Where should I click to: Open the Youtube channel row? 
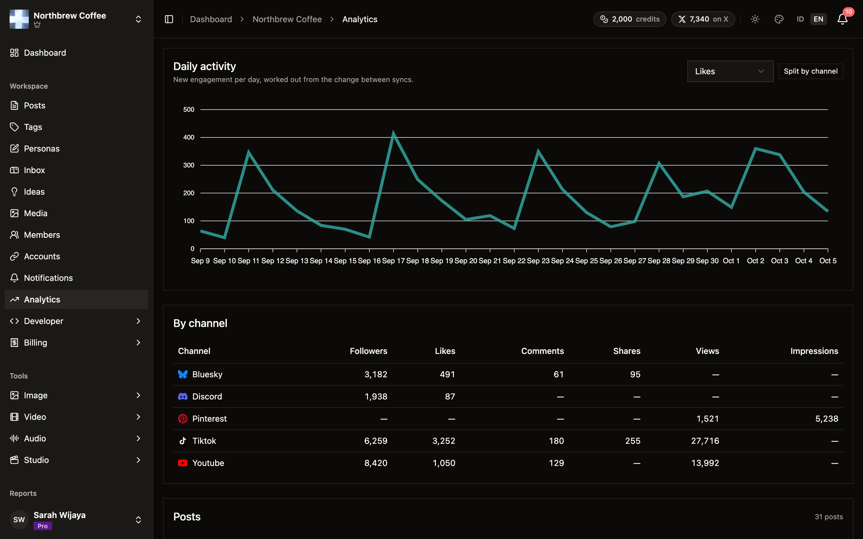click(x=508, y=463)
